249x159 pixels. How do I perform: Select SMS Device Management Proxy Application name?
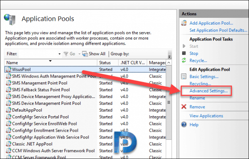point(54,97)
